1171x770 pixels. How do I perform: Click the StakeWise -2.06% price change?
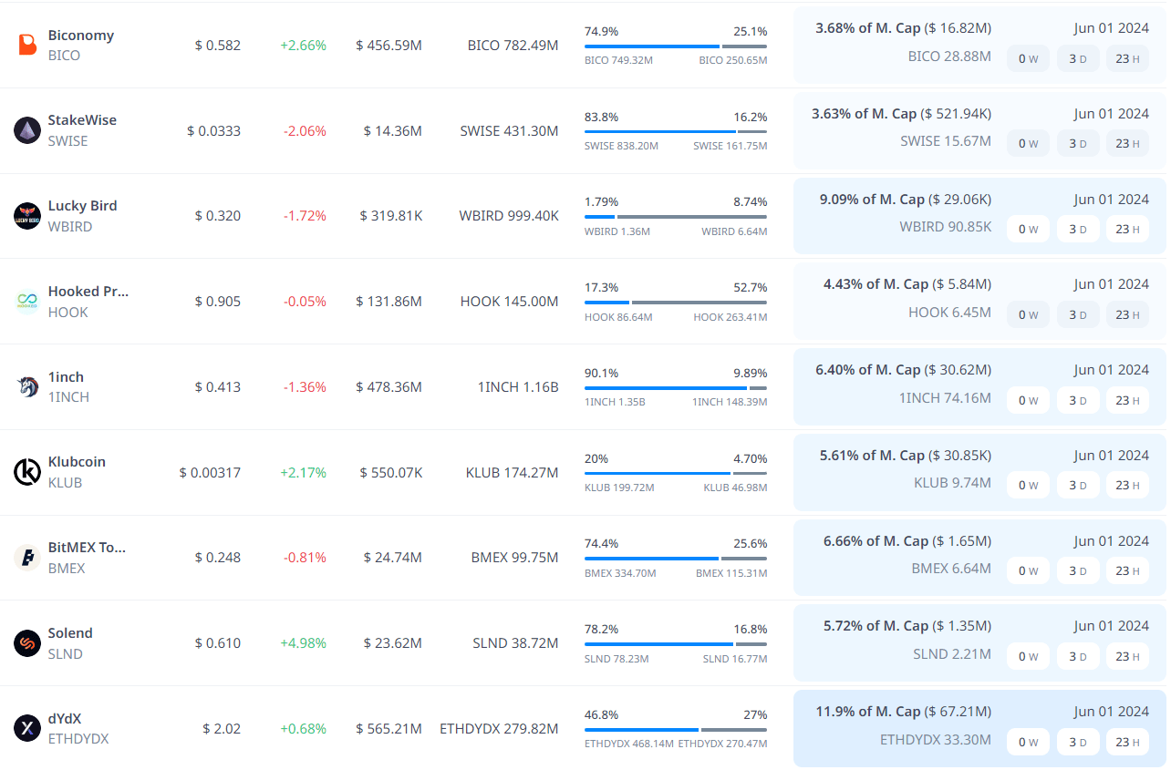tap(305, 130)
